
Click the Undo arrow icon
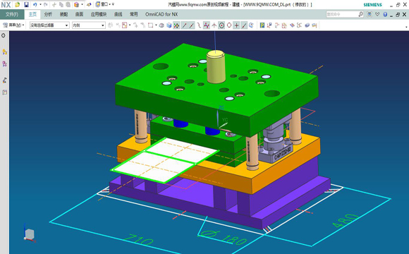click(35, 4)
